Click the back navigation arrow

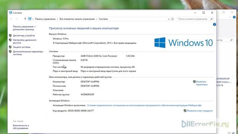[x=11, y=19]
